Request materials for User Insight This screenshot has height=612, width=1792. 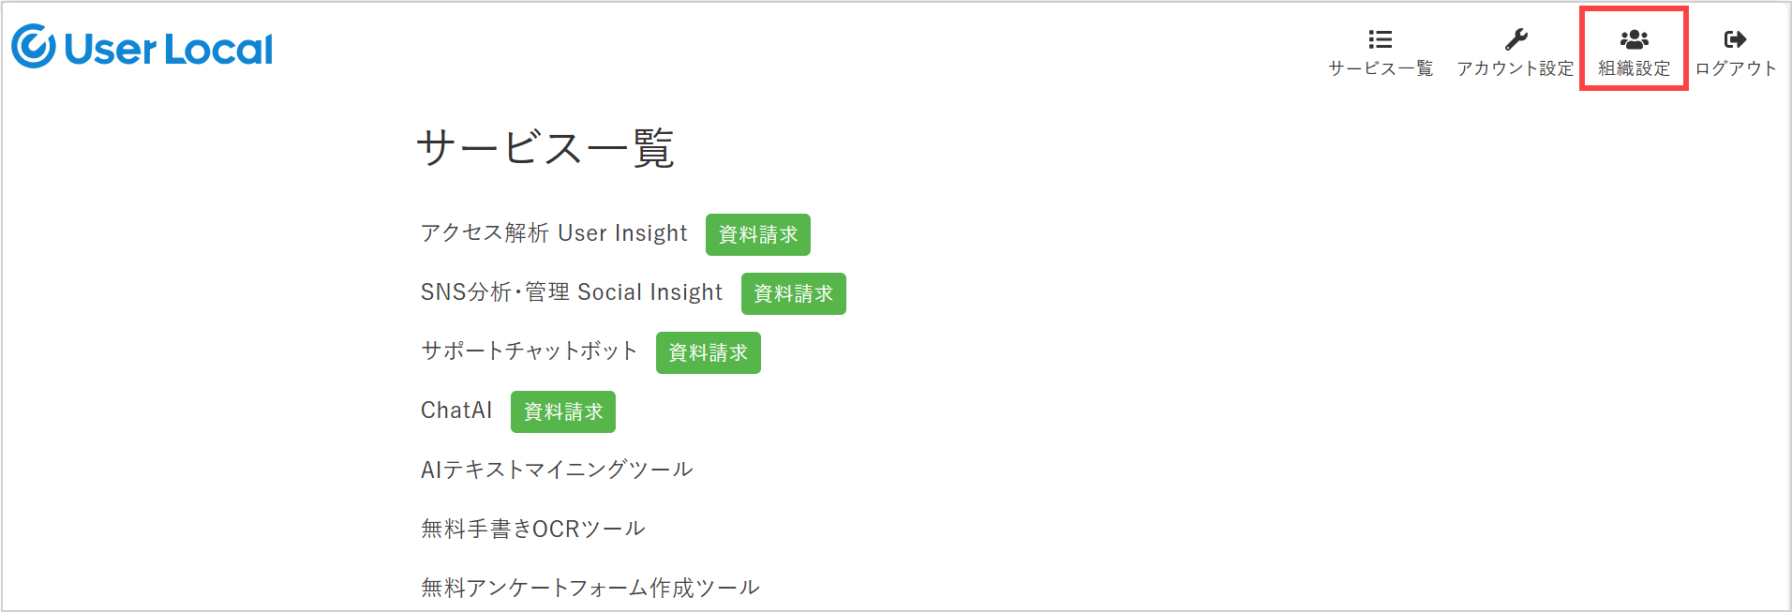click(758, 234)
